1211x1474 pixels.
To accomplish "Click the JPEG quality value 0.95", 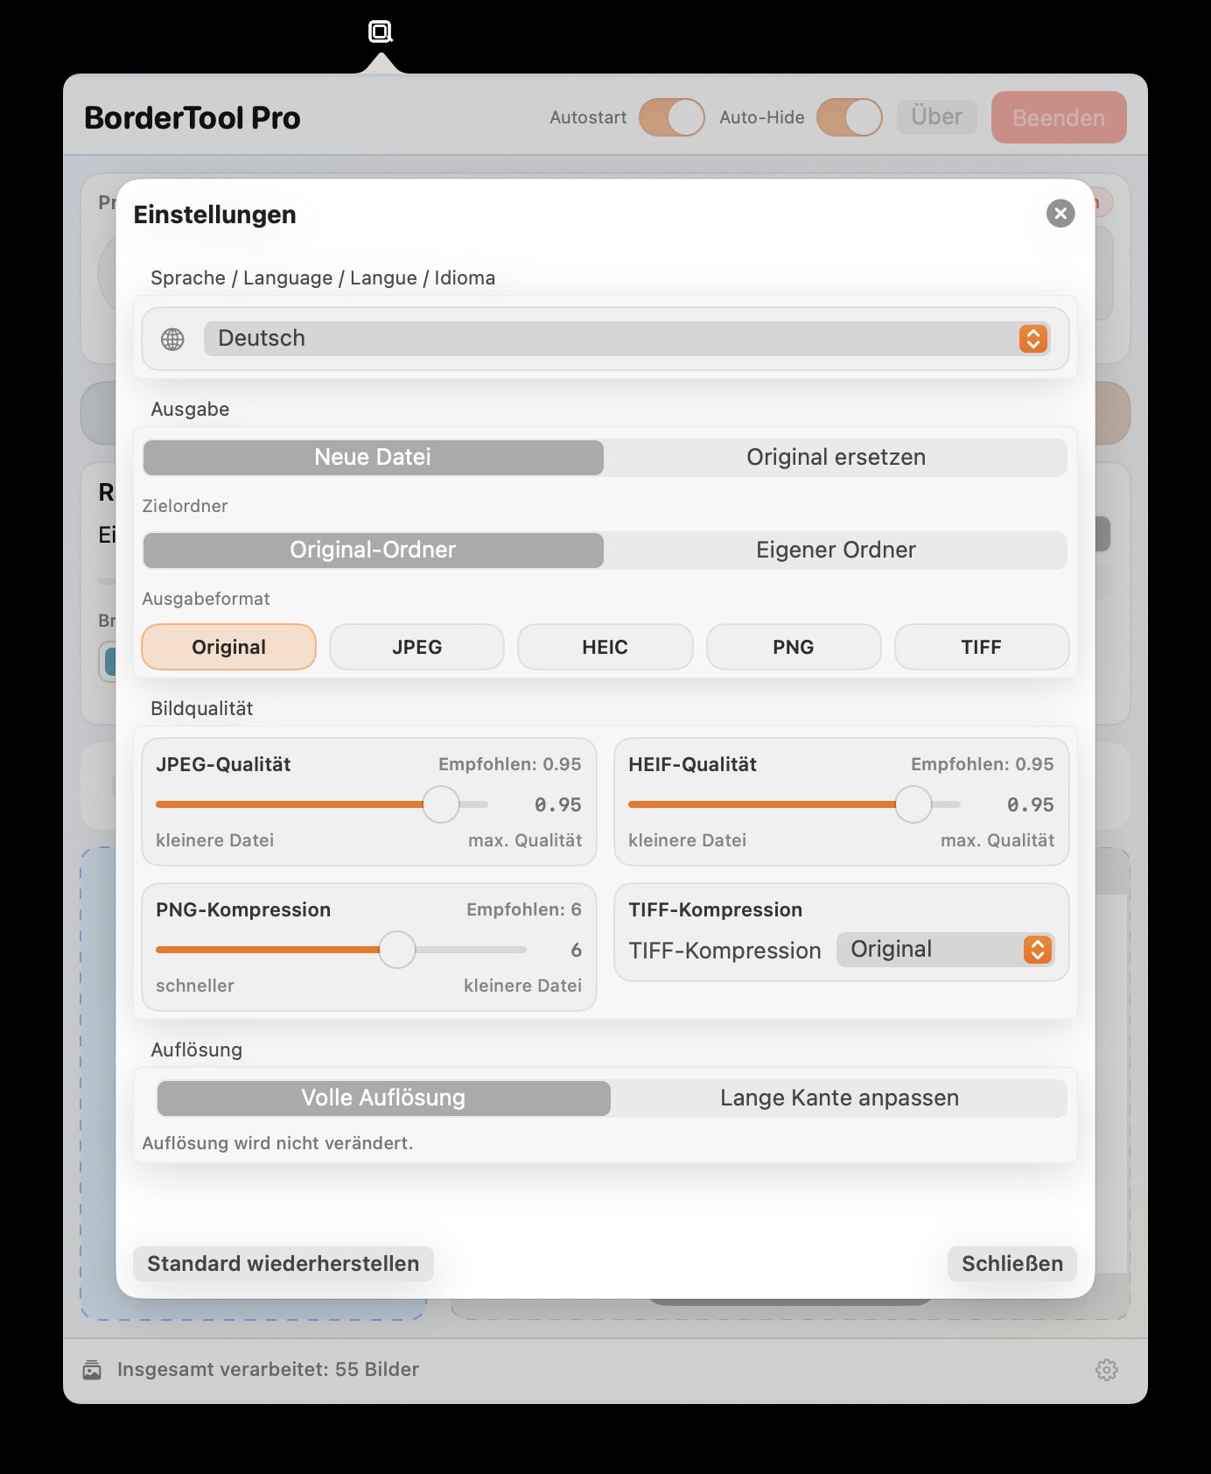I will point(558,804).
